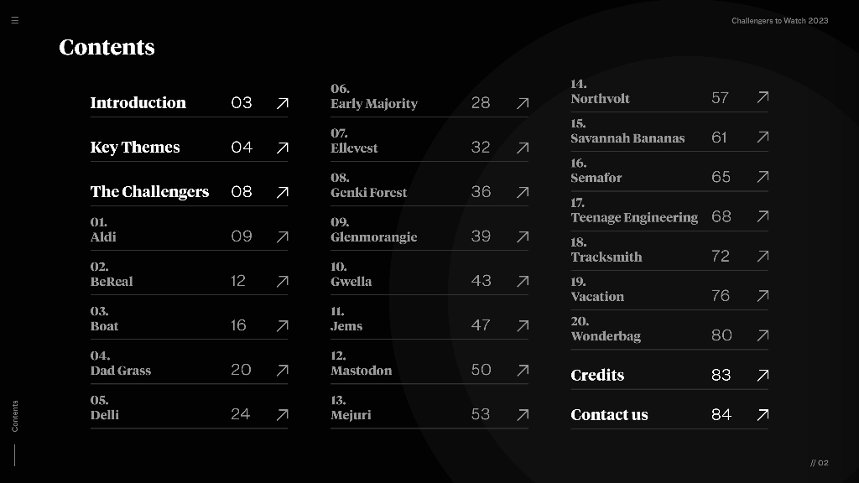This screenshot has width=859, height=483.
Task: Click the arrow icon for Aldi
Action: [x=283, y=236]
